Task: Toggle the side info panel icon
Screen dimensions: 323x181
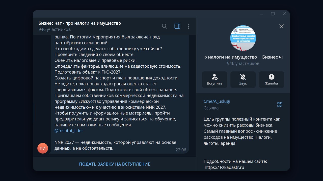Action: [x=177, y=26]
